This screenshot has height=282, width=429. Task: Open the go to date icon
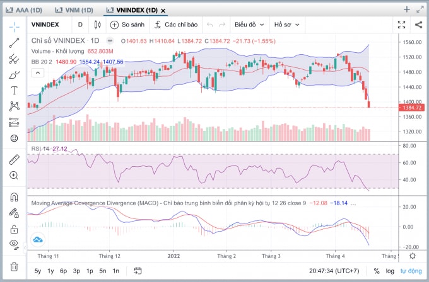[138, 271]
